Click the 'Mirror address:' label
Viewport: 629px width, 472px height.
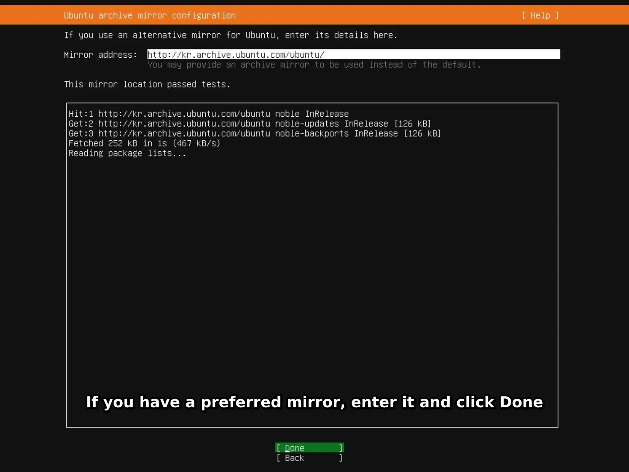coord(100,55)
